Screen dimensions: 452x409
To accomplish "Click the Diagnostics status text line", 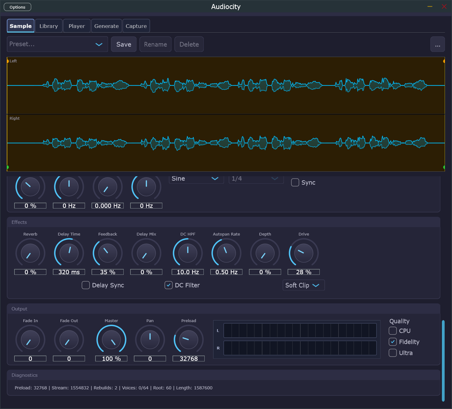I will (x=114, y=388).
